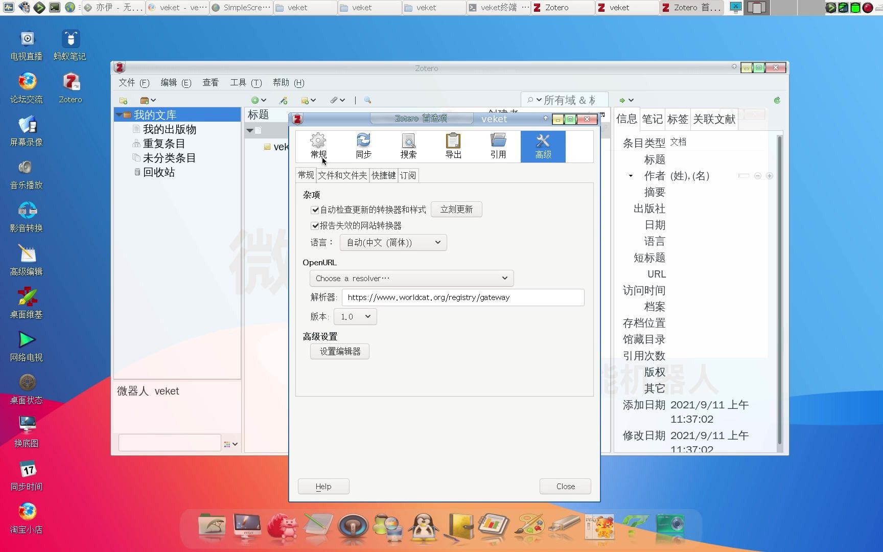The image size is (883, 552).
Task: Switch to the 订阅 tab
Action: [408, 175]
